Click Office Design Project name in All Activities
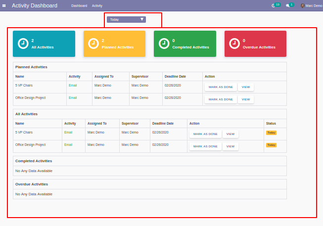This screenshot has height=226, width=323. coord(31,144)
